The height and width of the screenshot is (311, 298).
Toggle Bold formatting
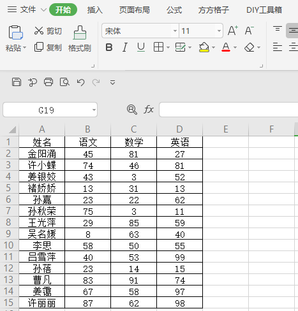click(109, 47)
